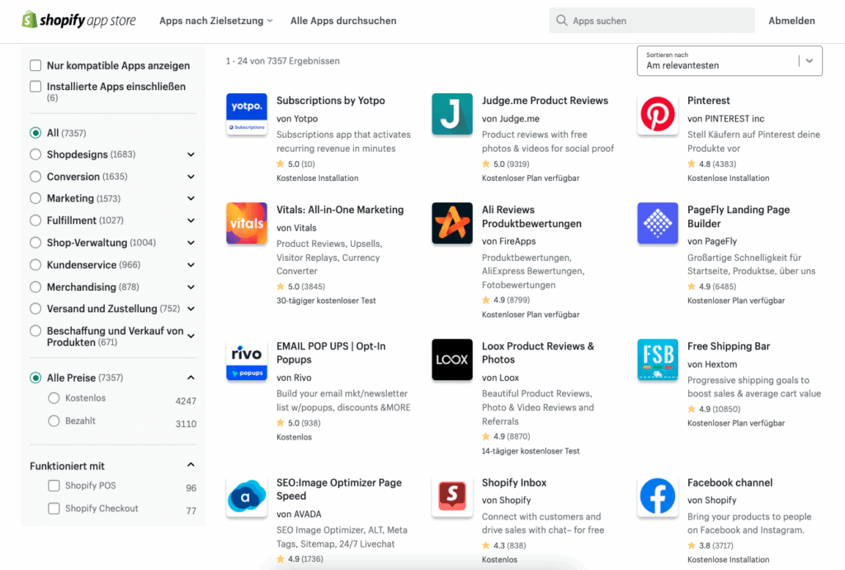Open the Free Shipping Bar title link
Image resolution: width=845 pixels, height=570 pixels.
point(729,346)
